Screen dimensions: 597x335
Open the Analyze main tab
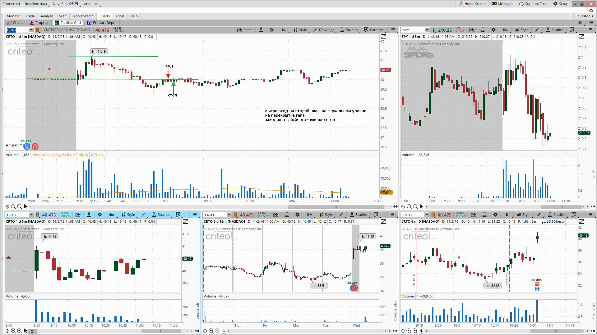[47, 16]
